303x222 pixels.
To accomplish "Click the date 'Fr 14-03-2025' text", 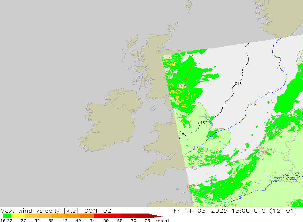I will [x=200, y=210].
